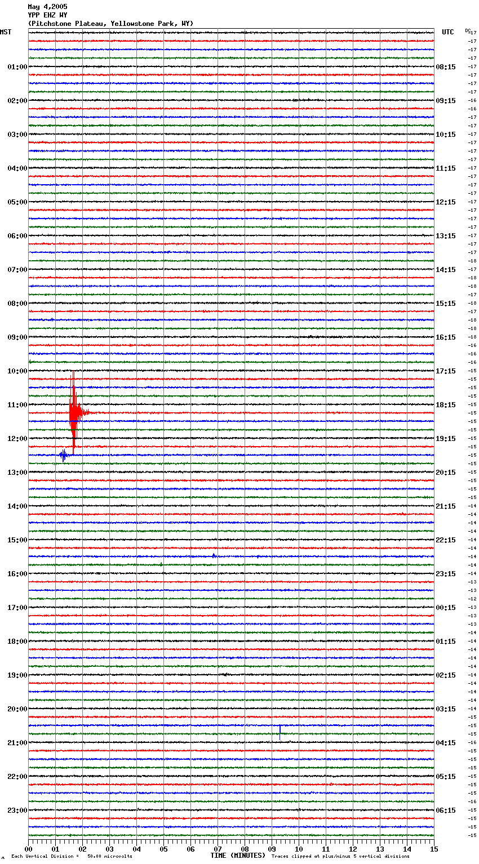Pick the 19:00 MST time label
The image size is (479, 864).
point(17,675)
